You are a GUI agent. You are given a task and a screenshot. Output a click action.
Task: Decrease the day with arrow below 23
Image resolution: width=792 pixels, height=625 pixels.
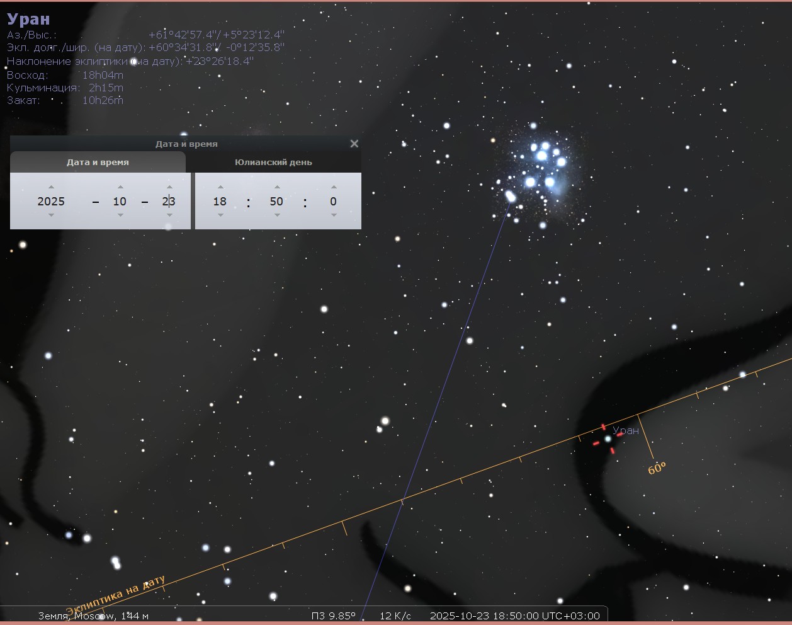(x=169, y=215)
